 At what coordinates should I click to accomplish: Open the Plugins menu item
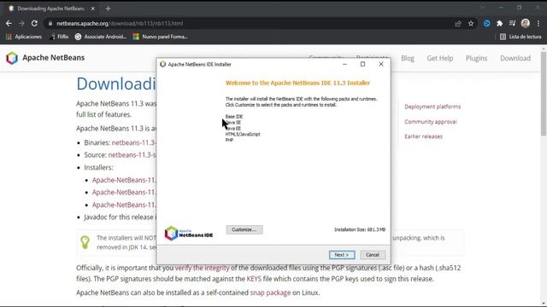pos(476,58)
